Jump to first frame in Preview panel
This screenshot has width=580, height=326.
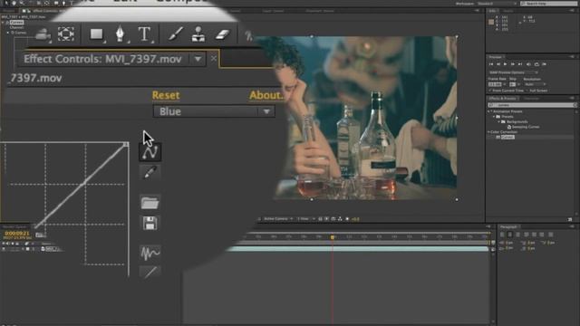click(491, 64)
